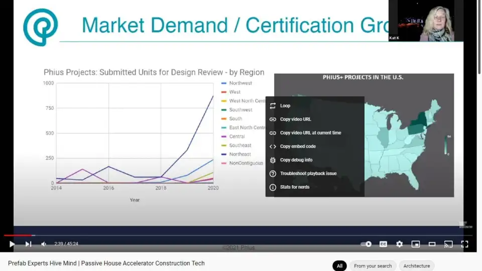Select Copy embed code
Viewport: 482px width, 271px height.
click(x=298, y=147)
